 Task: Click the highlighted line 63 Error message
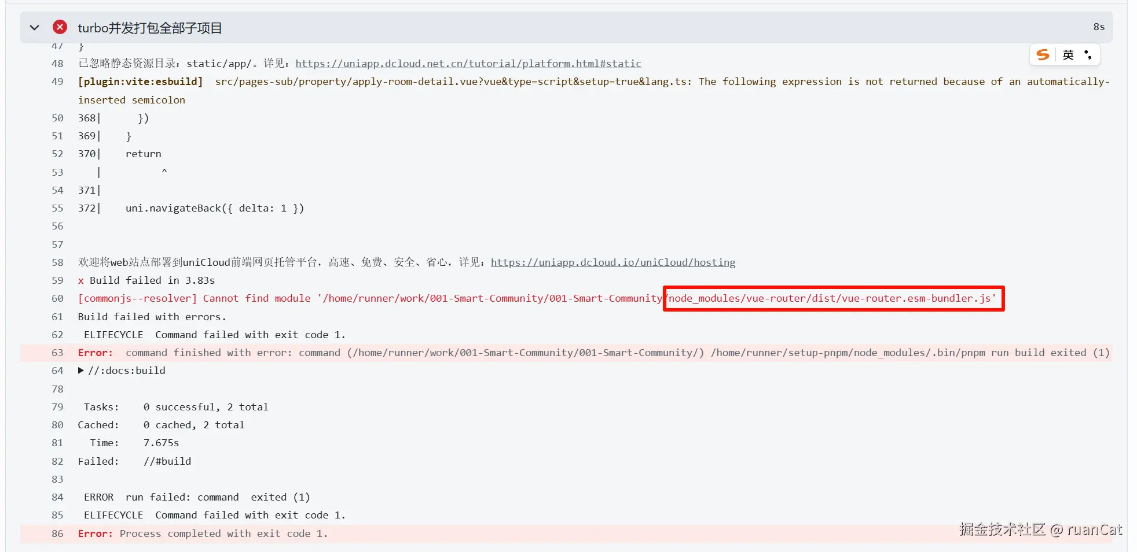[x=594, y=353]
